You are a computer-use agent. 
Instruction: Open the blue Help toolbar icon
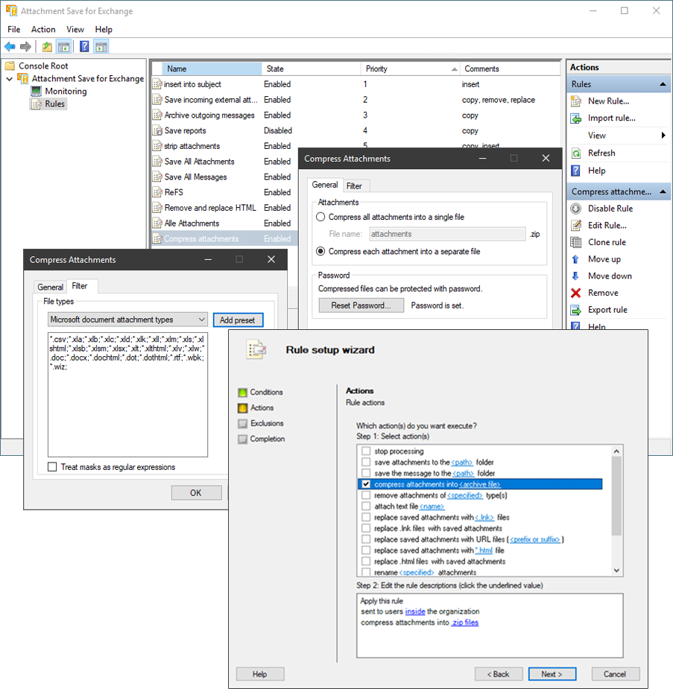coord(84,47)
